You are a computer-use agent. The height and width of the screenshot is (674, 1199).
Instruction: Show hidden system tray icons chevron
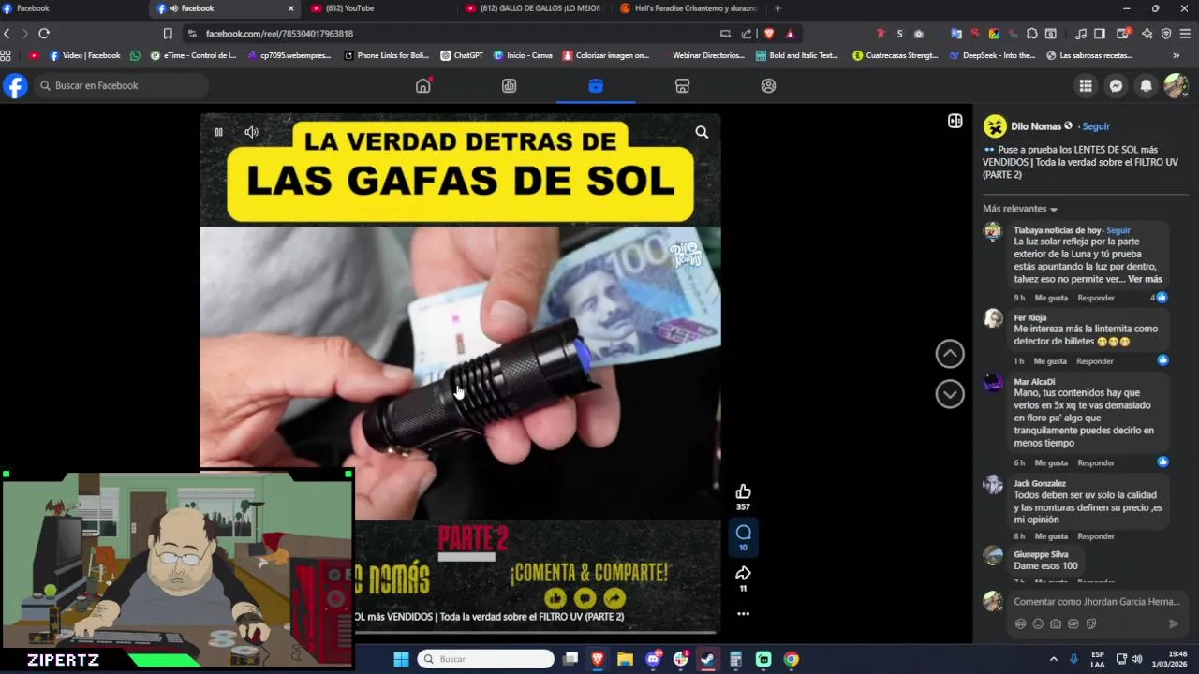pyautogui.click(x=1053, y=659)
